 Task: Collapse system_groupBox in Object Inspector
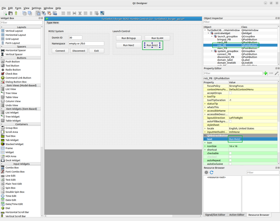(212, 51)
